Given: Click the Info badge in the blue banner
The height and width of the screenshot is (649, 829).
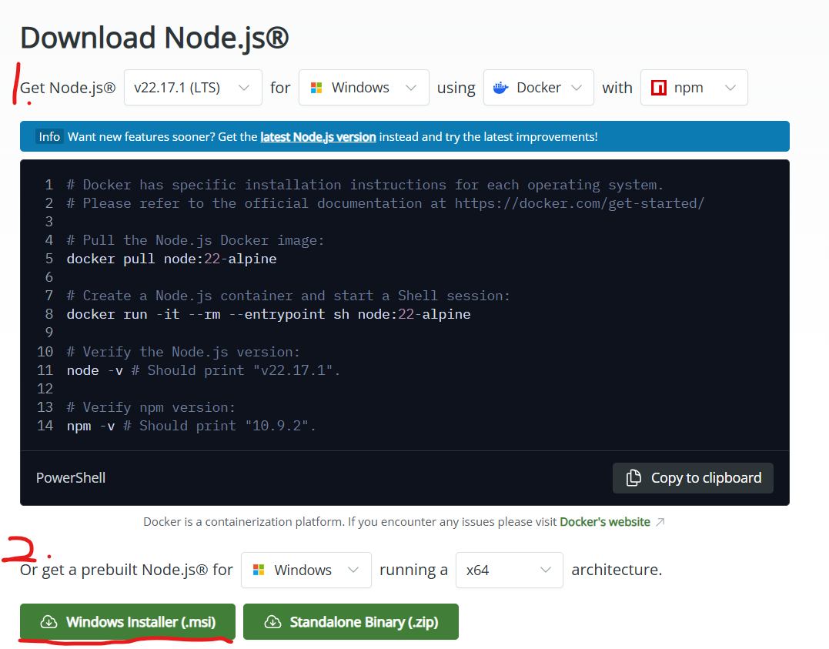Looking at the screenshot, I should point(49,137).
